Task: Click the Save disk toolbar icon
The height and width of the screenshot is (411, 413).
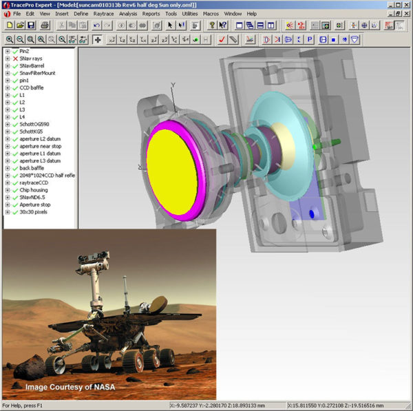Action: [x=31, y=25]
